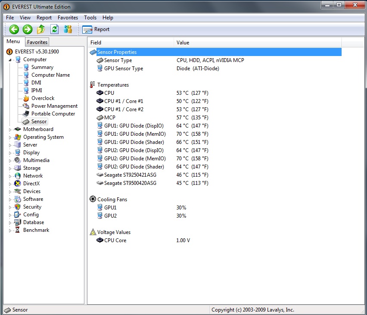367x315 pixels.
Task: Click the Software icon in tree
Action: 18,199
